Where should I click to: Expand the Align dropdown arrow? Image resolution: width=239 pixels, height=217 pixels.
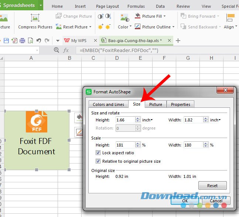click(x=236, y=26)
